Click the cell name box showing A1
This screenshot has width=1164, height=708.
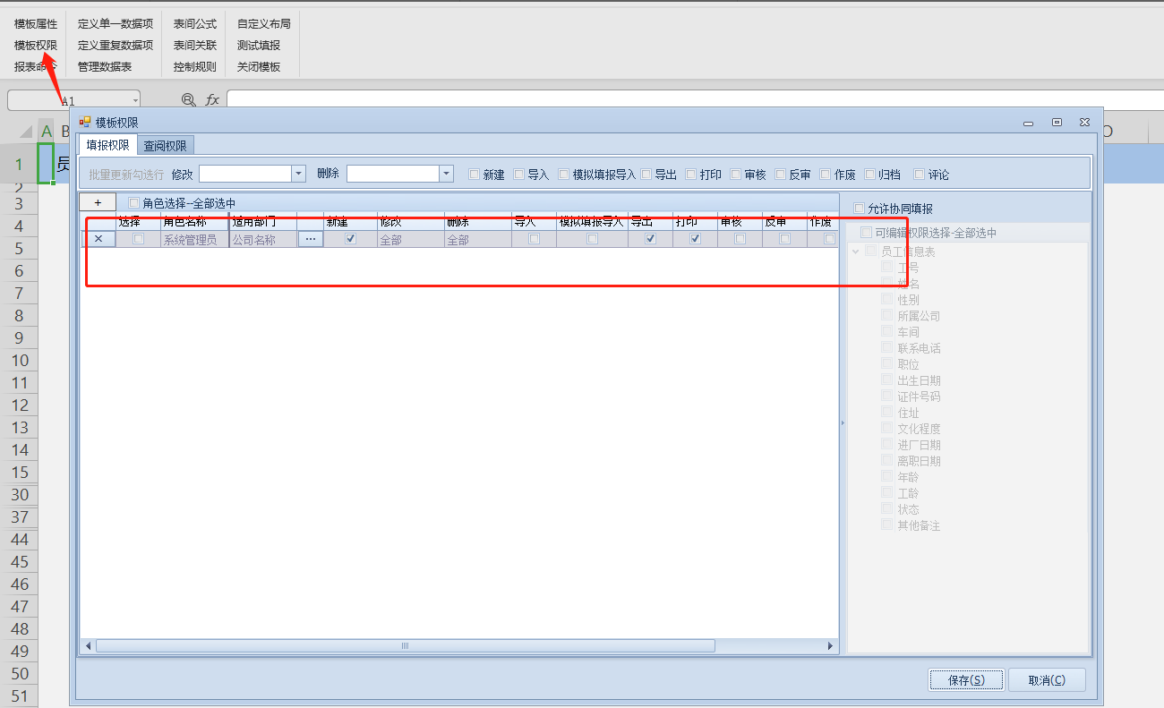pos(73,100)
